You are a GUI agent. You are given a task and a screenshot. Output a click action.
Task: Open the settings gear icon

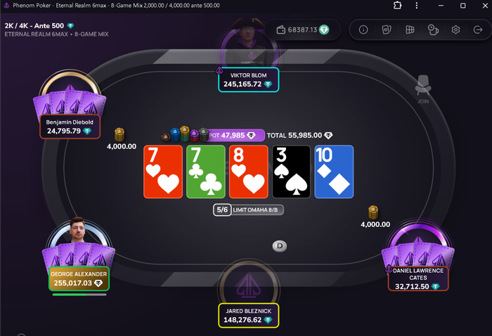(455, 30)
